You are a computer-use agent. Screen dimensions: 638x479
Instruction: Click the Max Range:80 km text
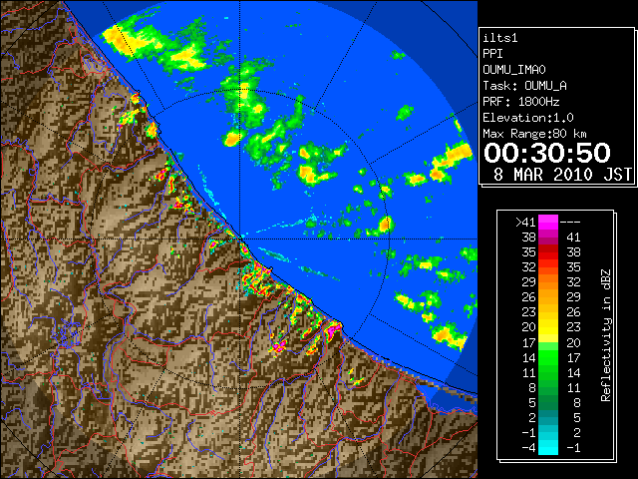coord(534,134)
